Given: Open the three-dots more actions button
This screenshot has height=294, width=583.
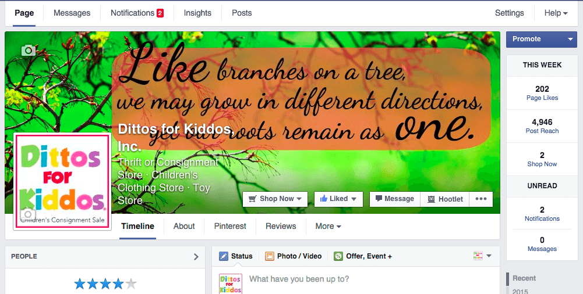Looking at the screenshot, I should click(480, 199).
